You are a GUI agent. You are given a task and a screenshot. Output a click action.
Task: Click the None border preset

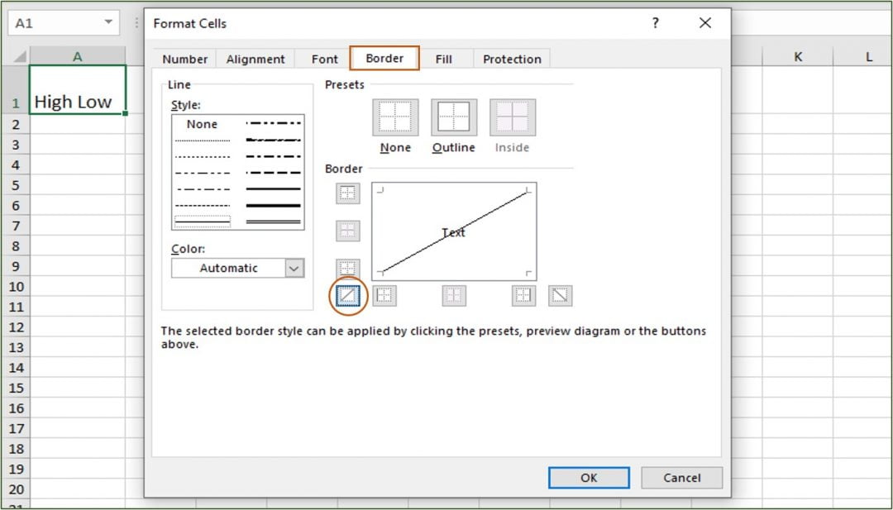click(x=394, y=117)
